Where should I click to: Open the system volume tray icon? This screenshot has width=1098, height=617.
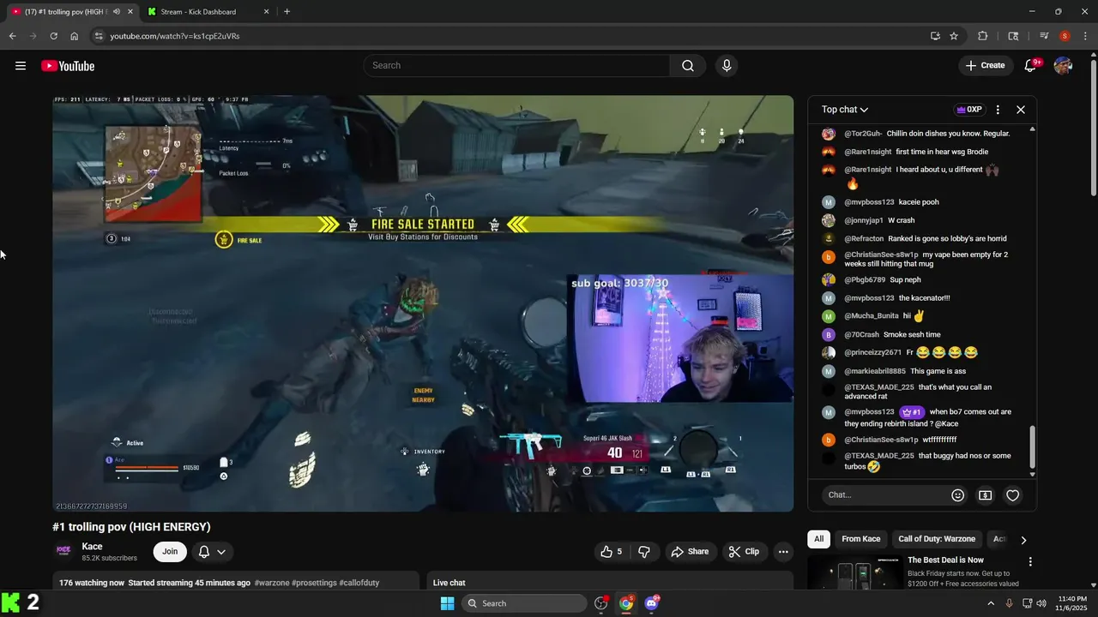(1041, 603)
